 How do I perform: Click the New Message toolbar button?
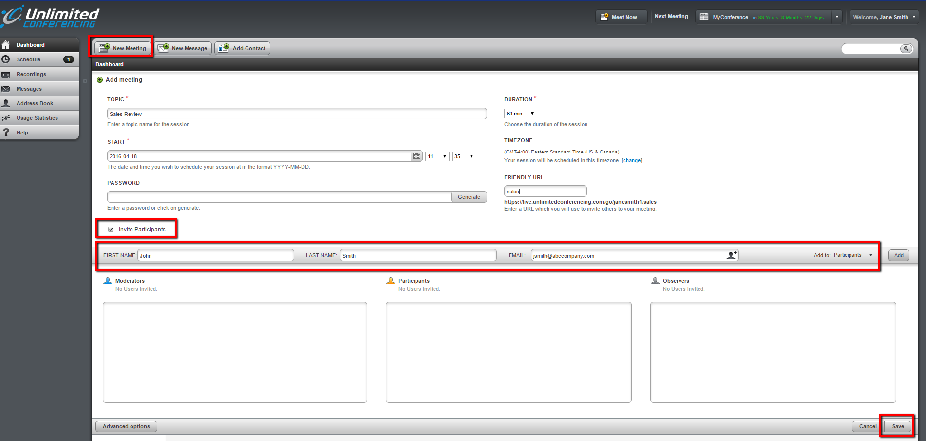point(183,48)
